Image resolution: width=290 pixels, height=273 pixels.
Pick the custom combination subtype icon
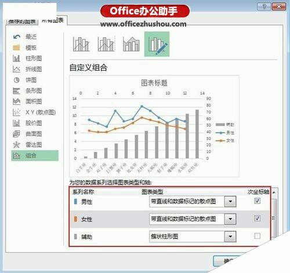[157, 44]
